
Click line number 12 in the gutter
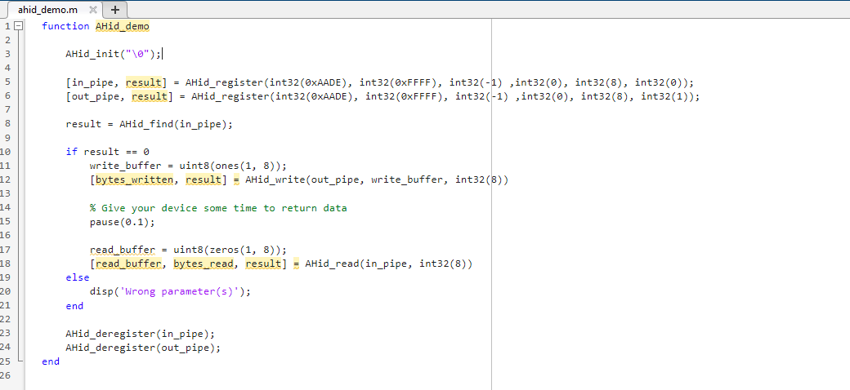point(6,179)
